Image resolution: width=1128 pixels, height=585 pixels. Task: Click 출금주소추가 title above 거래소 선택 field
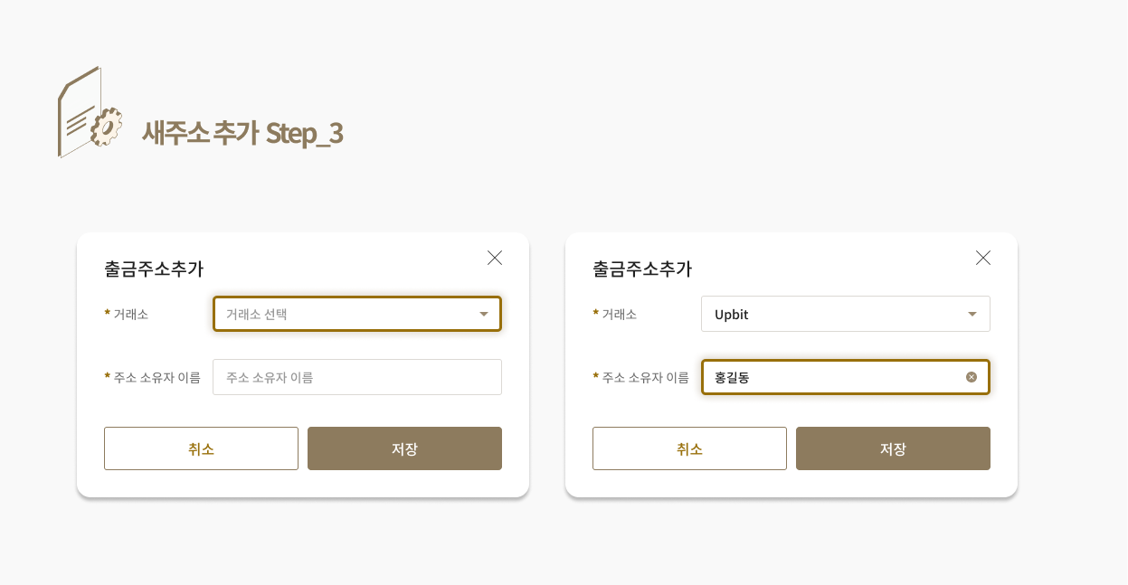154,269
